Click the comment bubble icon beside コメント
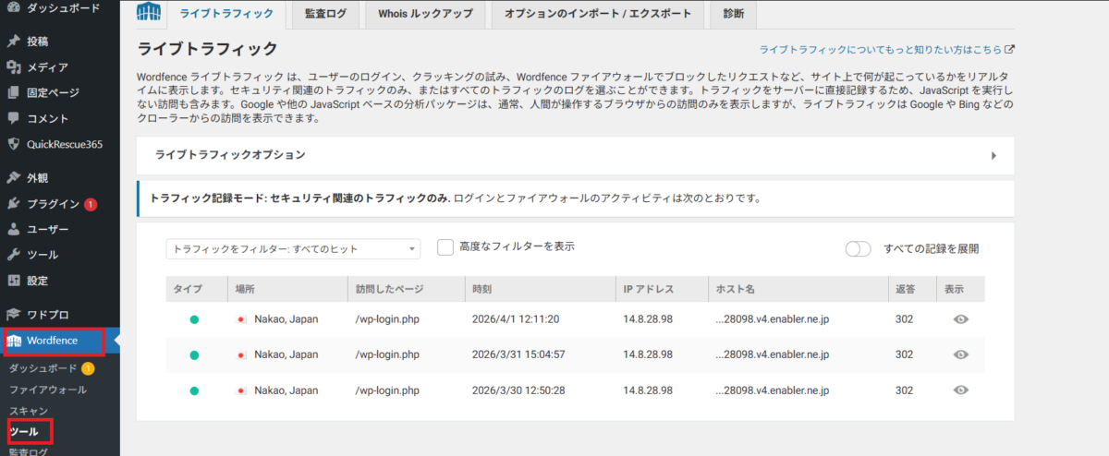 [x=14, y=118]
